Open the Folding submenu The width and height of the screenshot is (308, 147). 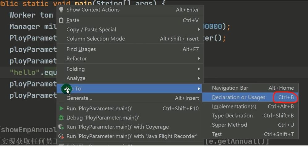pos(75,69)
